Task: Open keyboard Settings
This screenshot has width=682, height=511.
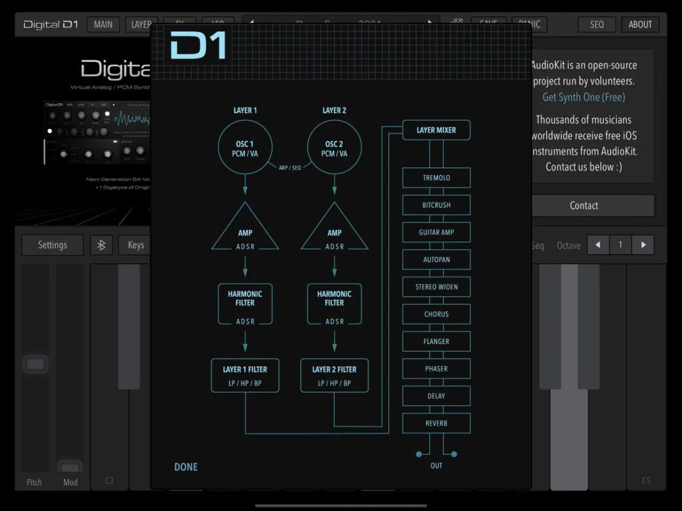Action: tap(52, 245)
